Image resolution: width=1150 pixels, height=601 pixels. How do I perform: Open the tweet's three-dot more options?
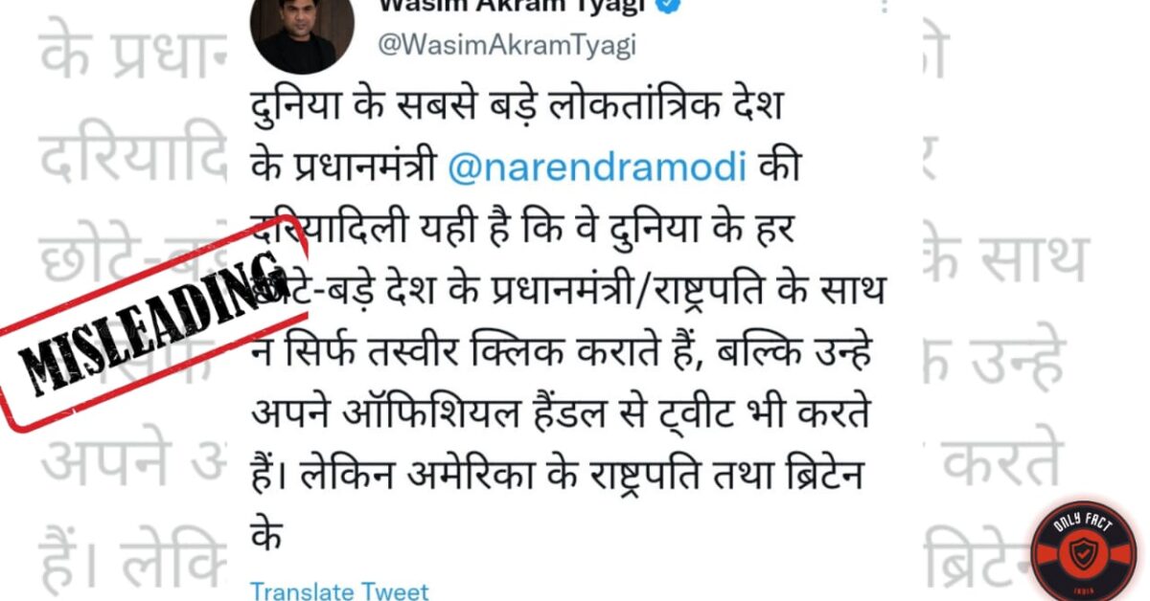pos(883,5)
